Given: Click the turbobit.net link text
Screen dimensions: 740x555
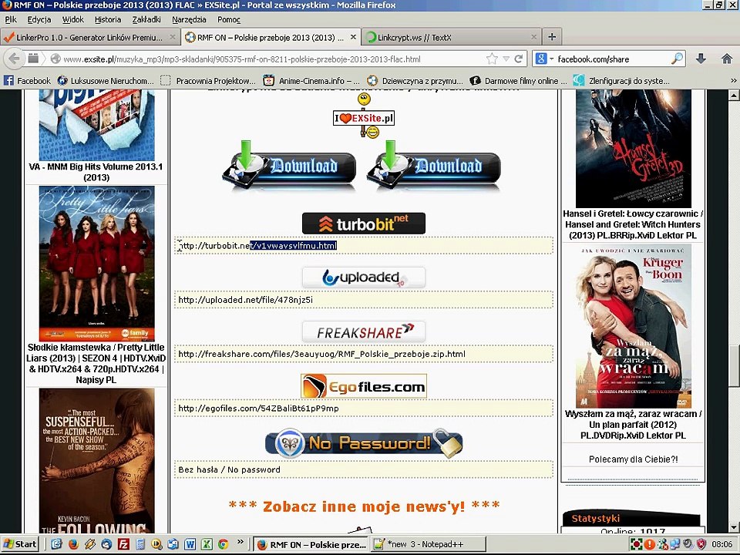Looking at the screenshot, I should click(258, 245).
